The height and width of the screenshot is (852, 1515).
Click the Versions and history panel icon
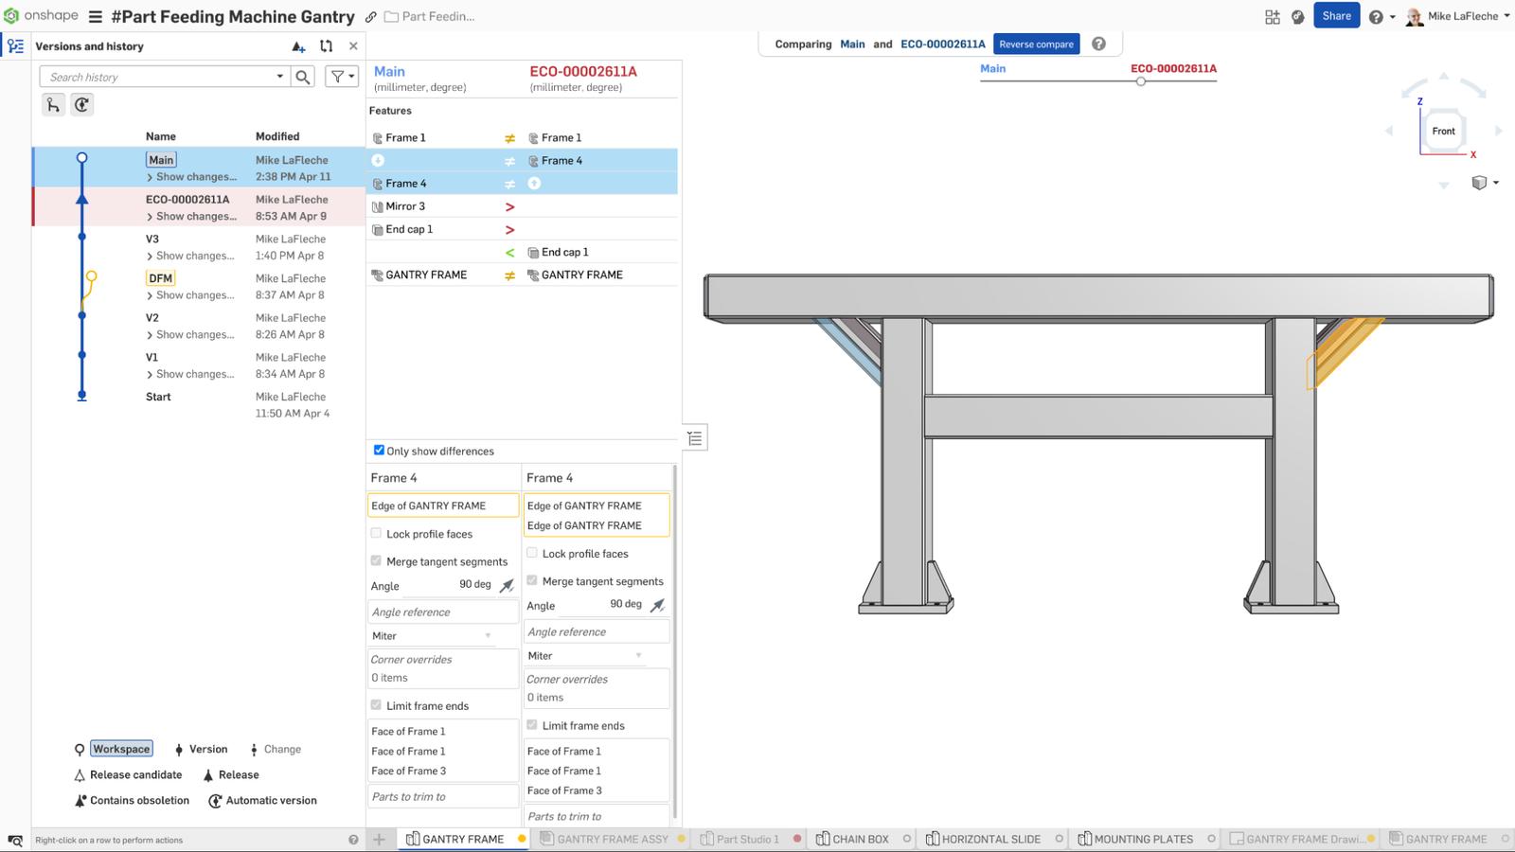[x=15, y=46]
